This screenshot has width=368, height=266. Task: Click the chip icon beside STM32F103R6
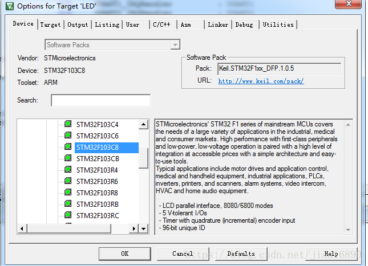coord(68,181)
